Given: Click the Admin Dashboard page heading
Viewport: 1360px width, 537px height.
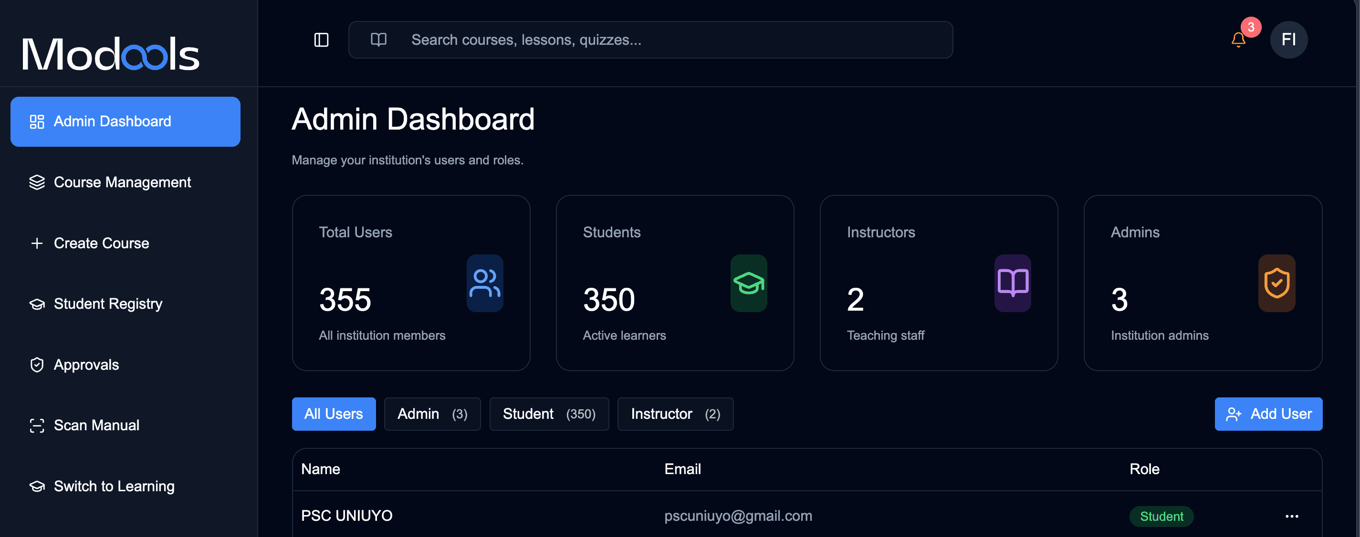Looking at the screenshot, I should tap(413, 119).
